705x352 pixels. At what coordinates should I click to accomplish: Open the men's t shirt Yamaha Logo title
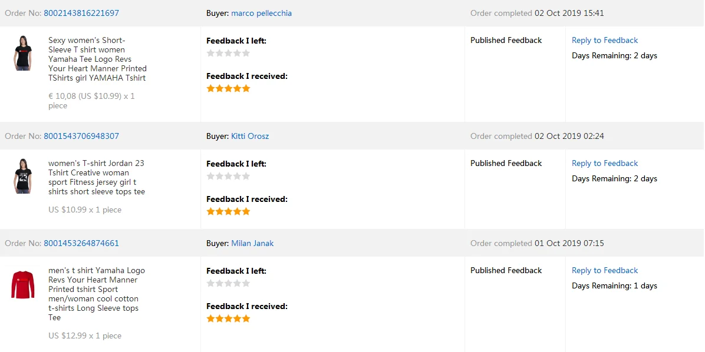pos(96,294)
